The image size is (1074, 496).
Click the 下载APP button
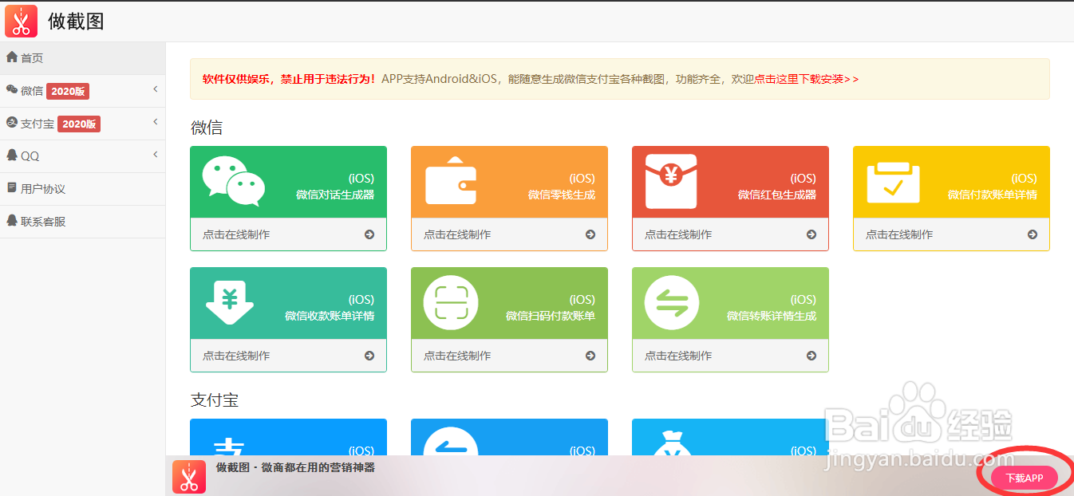point(1025,478)
